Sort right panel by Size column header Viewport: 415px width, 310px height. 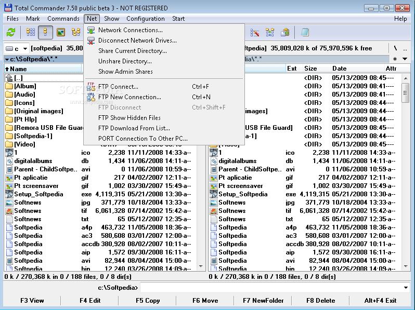[x=316, y=69]
